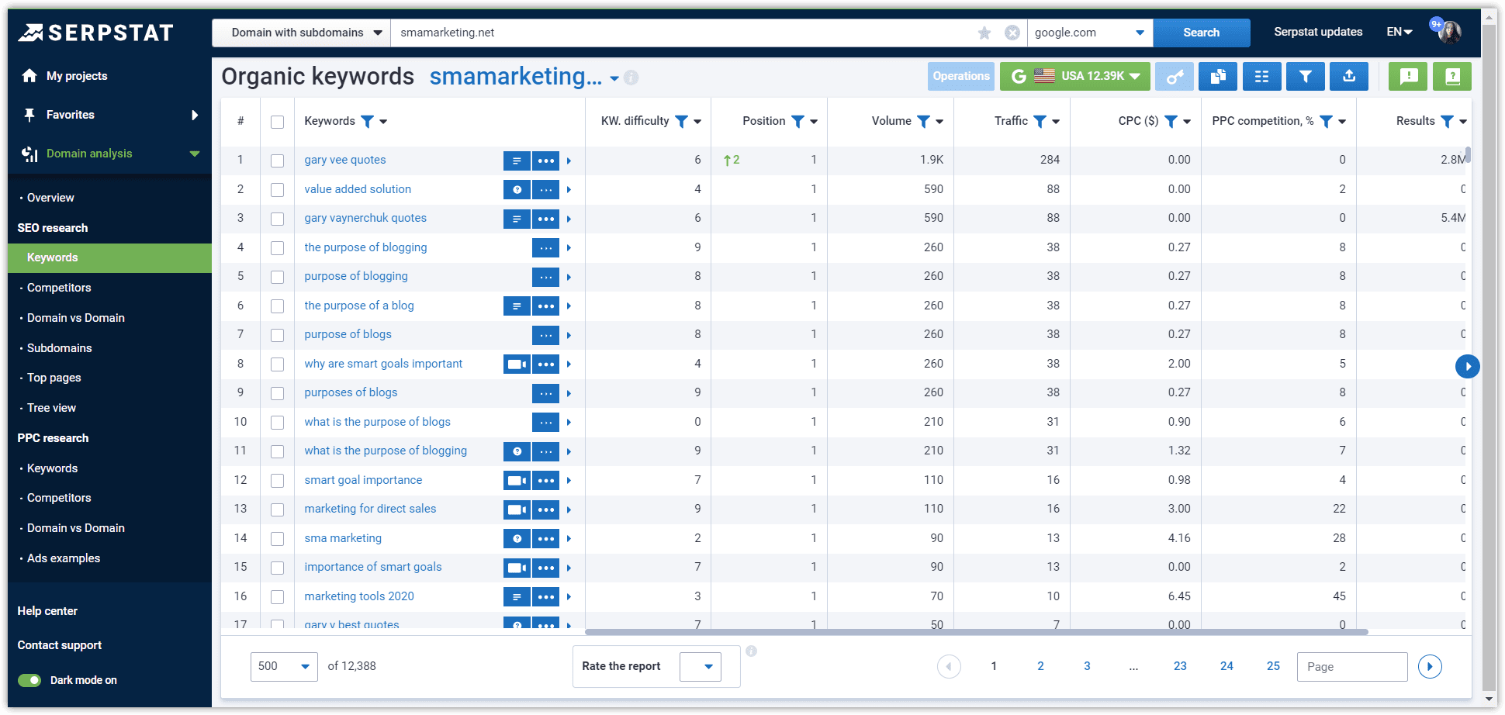Open the export report icon

pyautogui.click(x=1348, y=76)
